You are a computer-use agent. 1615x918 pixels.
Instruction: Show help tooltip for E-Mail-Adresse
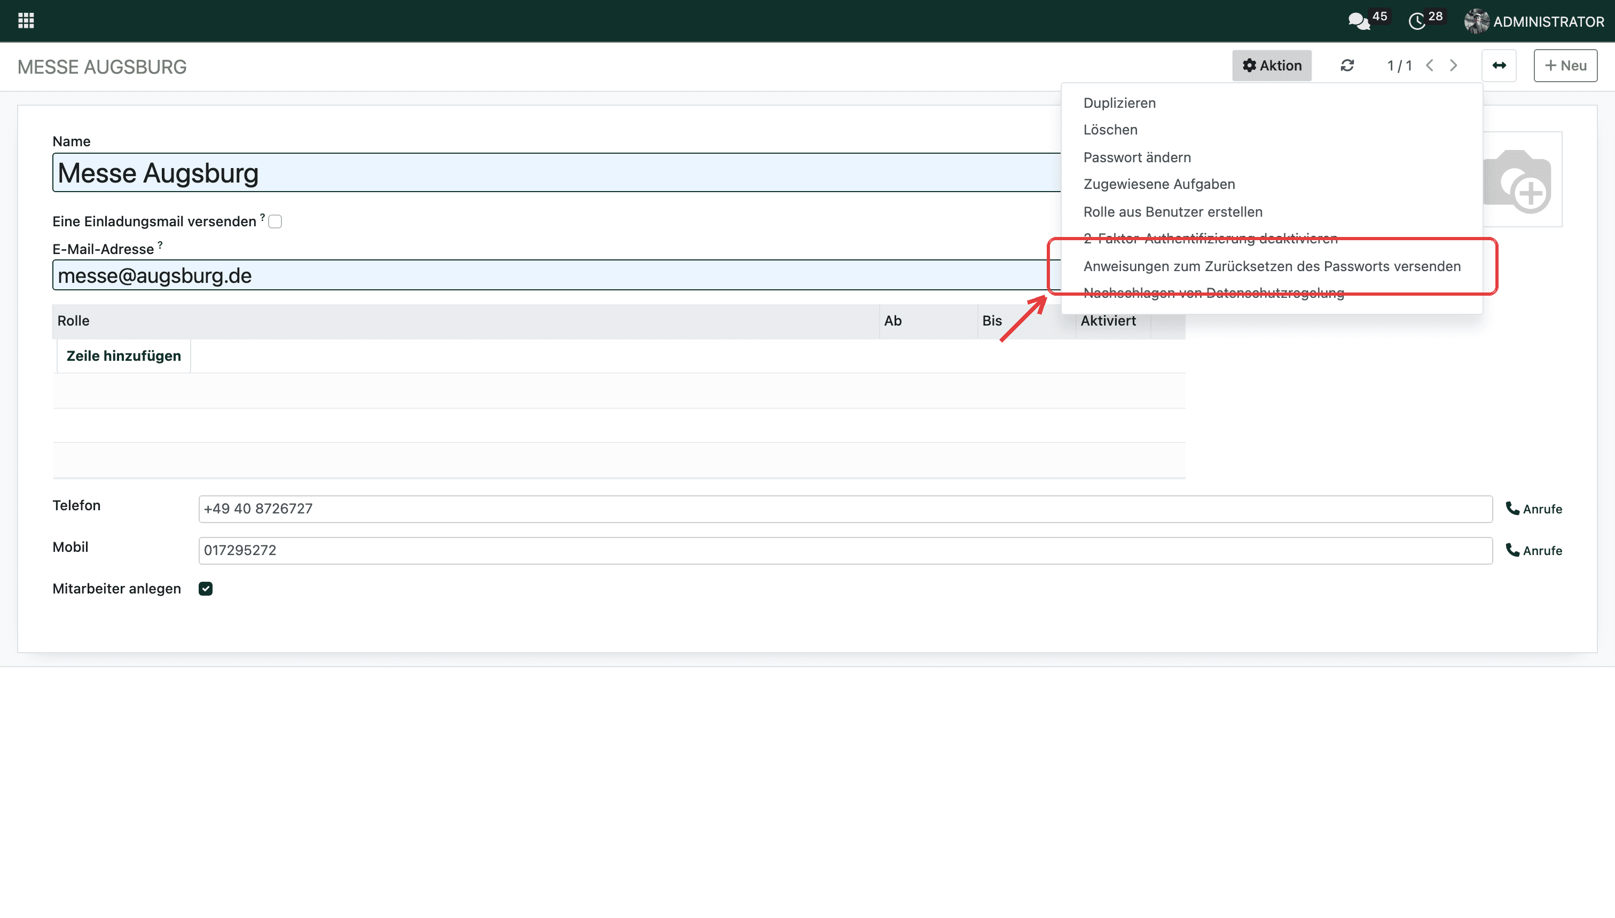(160, 244)
